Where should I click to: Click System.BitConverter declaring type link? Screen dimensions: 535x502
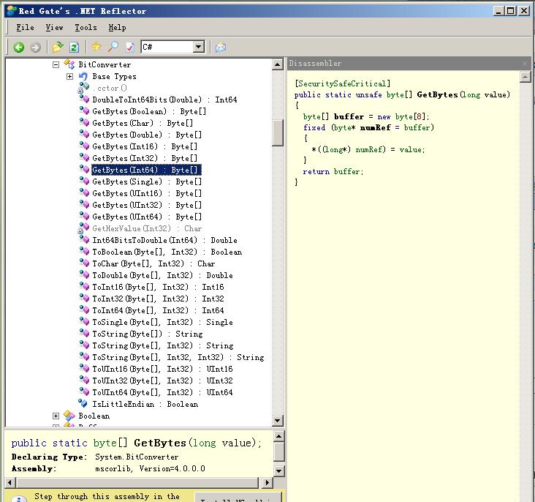pyautogui.click(x=137, y=457)
